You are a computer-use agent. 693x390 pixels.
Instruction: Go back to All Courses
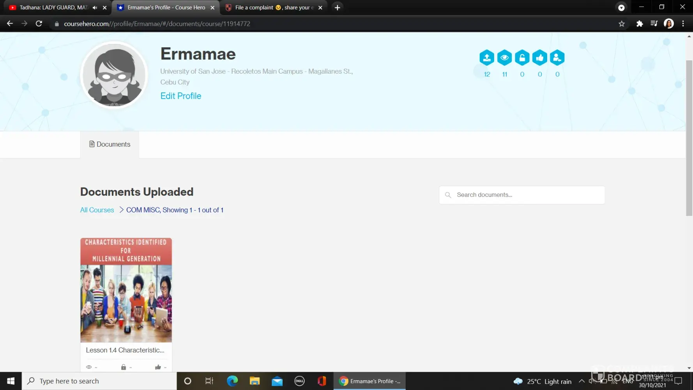[x=97, y=210]
